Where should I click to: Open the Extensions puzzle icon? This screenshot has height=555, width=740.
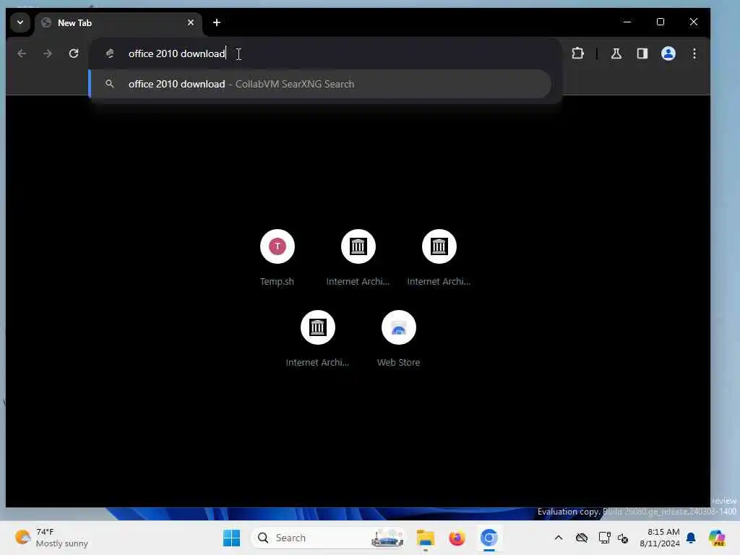[x=577, y=53]
